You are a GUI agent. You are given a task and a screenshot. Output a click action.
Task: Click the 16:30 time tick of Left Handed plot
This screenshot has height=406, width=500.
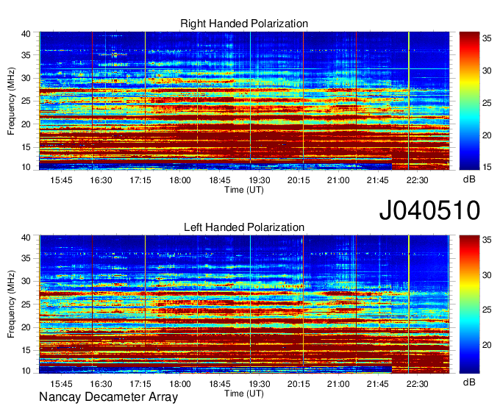(101, 384)
